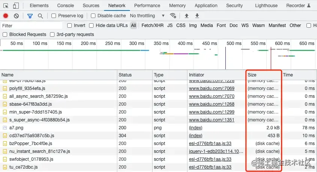Filter requests by Doc type
This screenshot has height=172, width=317.
coord(234,25)
